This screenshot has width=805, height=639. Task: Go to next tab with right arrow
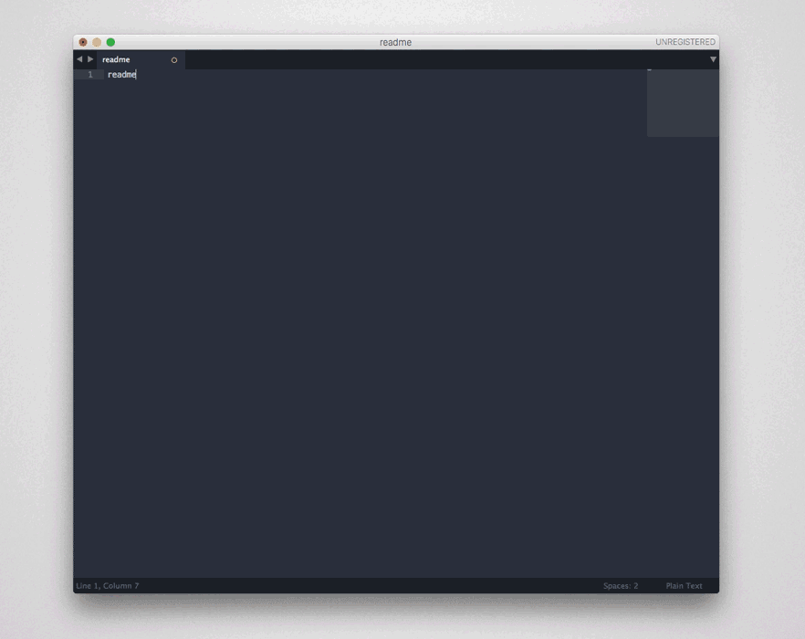point(90,59)
